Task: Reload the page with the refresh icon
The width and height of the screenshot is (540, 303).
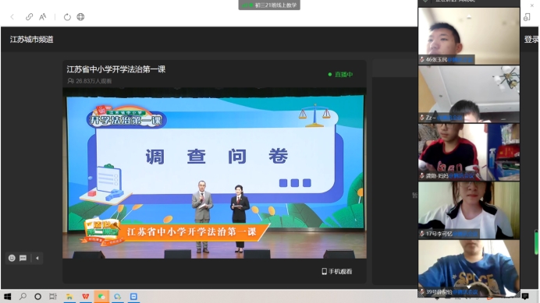Action: 67,17
